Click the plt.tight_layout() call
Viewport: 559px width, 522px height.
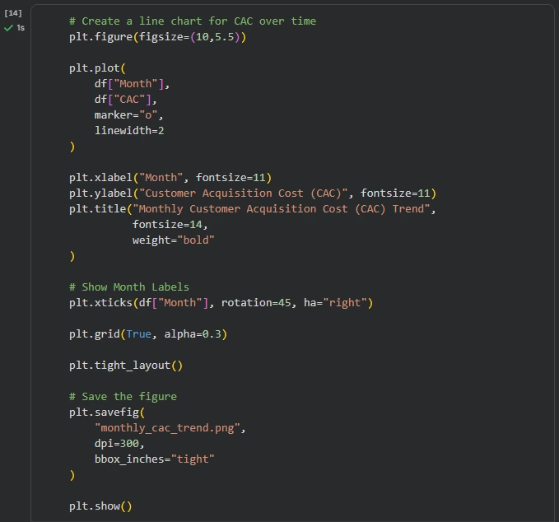pyautogui.click(x=126, y=366)
